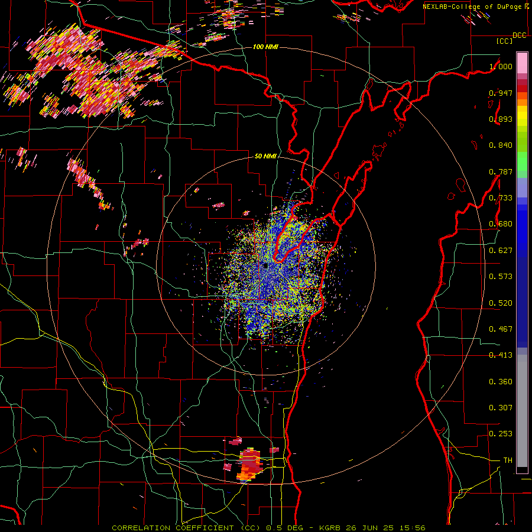Image resolution: width=532 pixels, height=532 pixels.
Task: Click the red-orange storm cell on the 100 NMI ring's southern edge
Action: tap(251, 464)
